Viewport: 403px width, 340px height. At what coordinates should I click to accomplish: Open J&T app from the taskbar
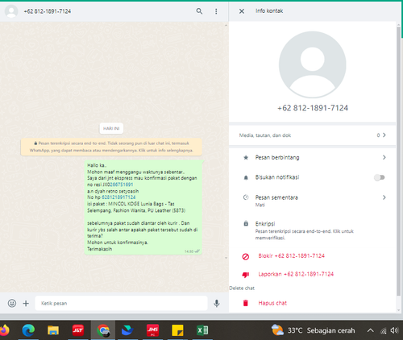(78, 330)
